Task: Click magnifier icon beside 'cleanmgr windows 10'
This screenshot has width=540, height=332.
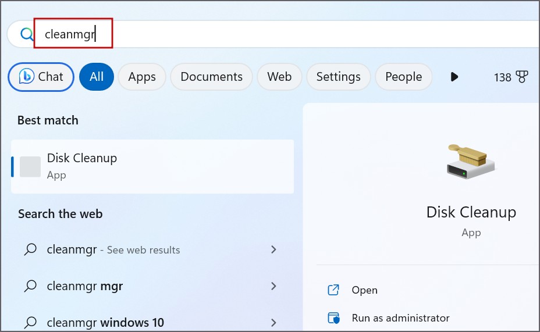Action: (x=30, y=322)
